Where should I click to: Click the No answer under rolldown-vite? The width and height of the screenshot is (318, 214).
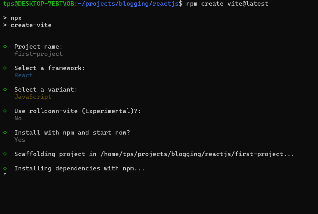(x=18, y=118)
